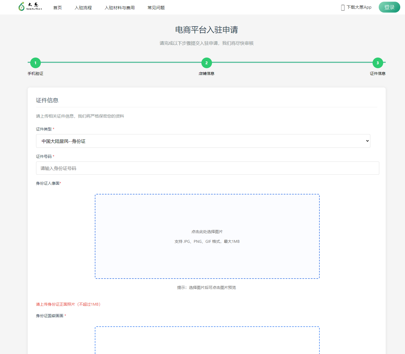Click the 身份证人像面 image upload area
405x354 pixels.
(x=207, y=236)
